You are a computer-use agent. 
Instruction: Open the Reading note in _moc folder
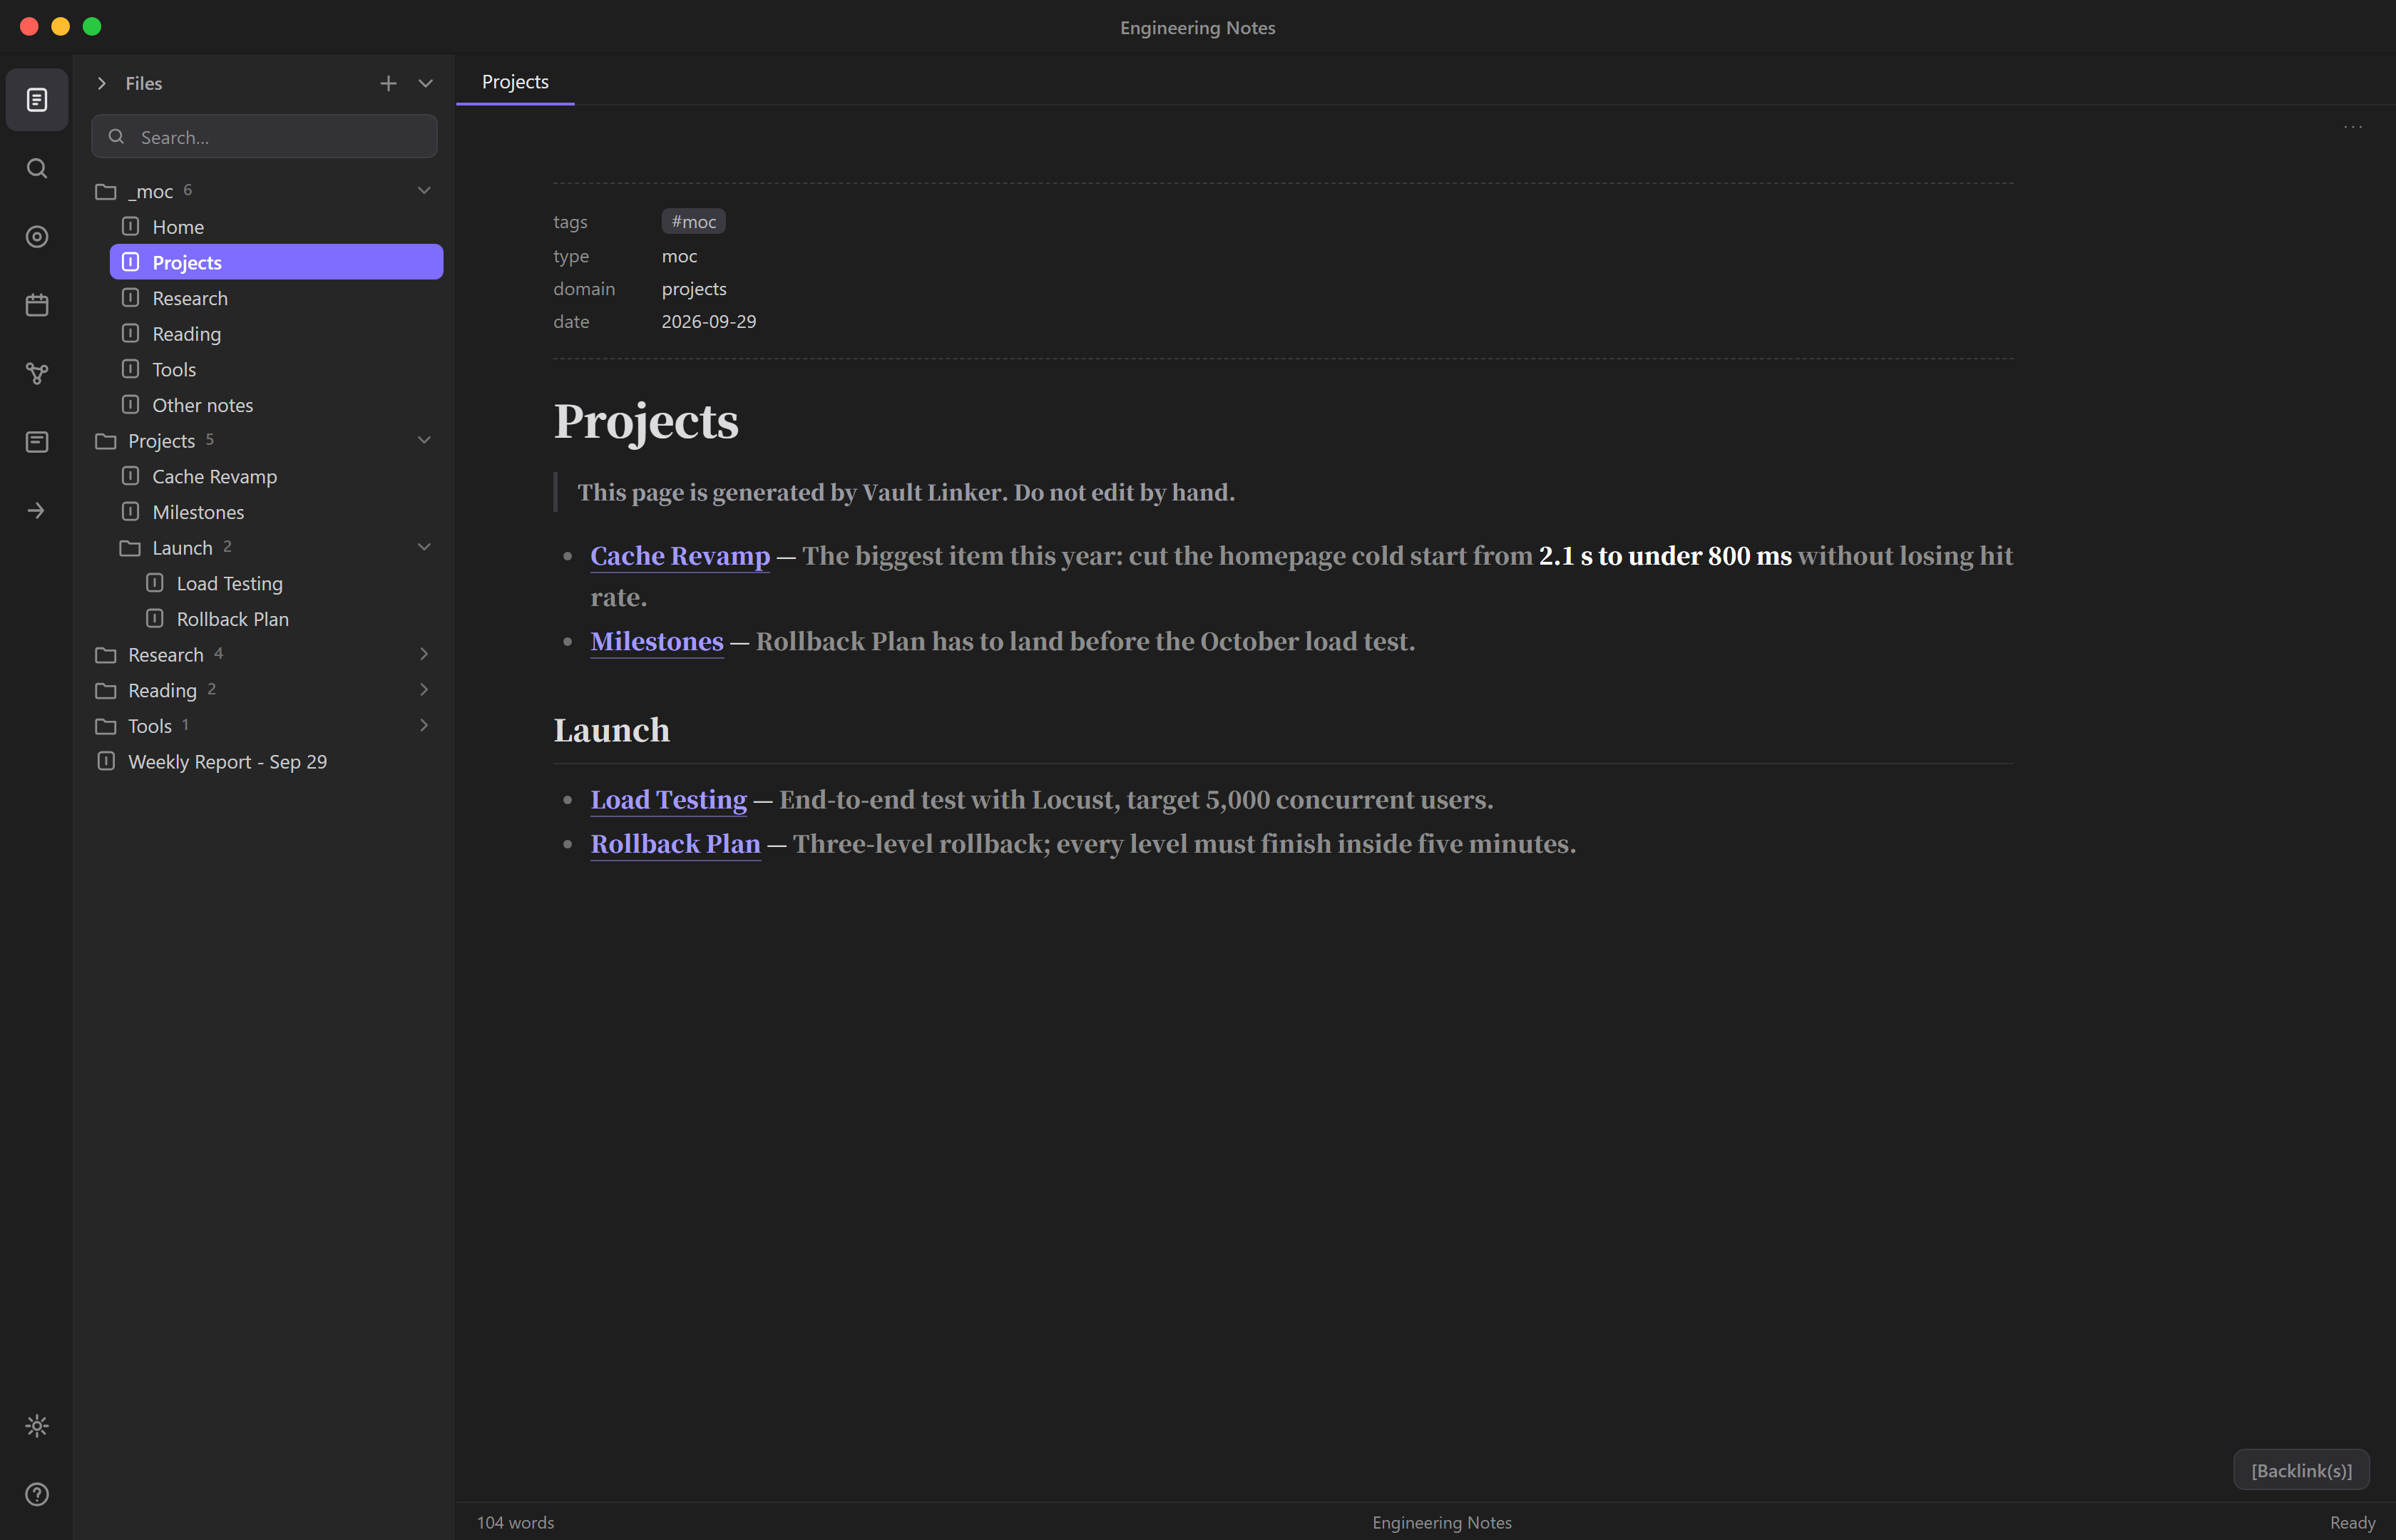(276, 334)
